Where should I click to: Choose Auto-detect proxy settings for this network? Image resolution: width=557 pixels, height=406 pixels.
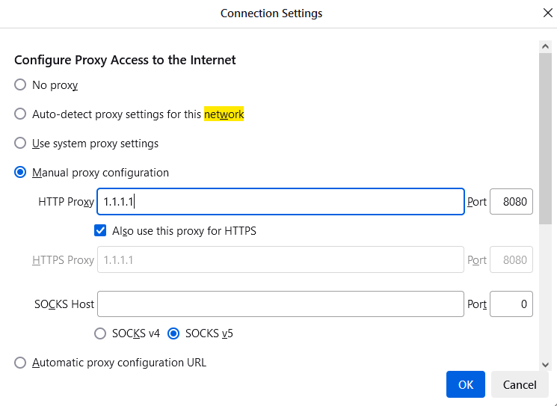click(20, 114)
